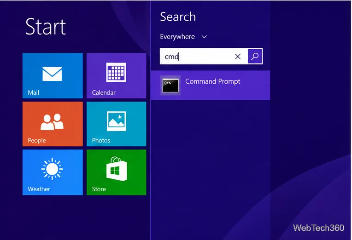Open the Photos tile
The height and width of the screenshot is (240, 352).
[x=116, y=124]
